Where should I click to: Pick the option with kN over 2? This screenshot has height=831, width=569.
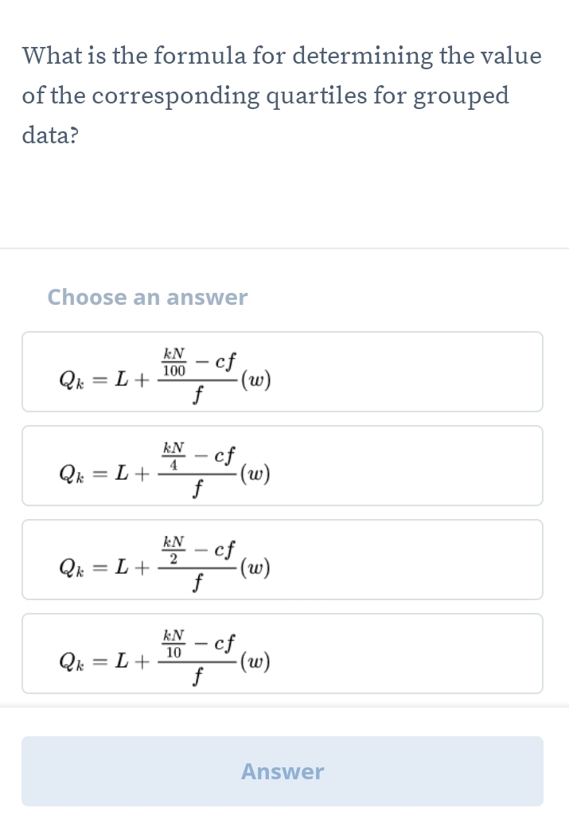(283, 560)
